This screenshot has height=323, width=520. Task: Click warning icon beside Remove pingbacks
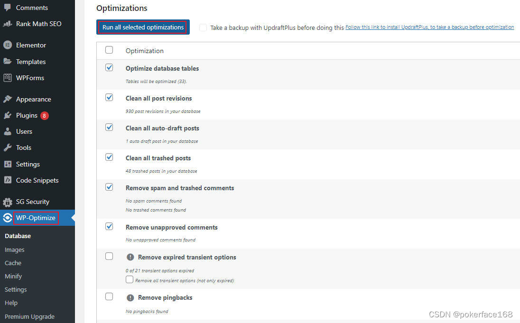130,298
